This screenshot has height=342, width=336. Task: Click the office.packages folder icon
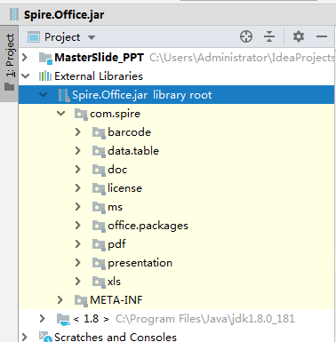point(99,226)
